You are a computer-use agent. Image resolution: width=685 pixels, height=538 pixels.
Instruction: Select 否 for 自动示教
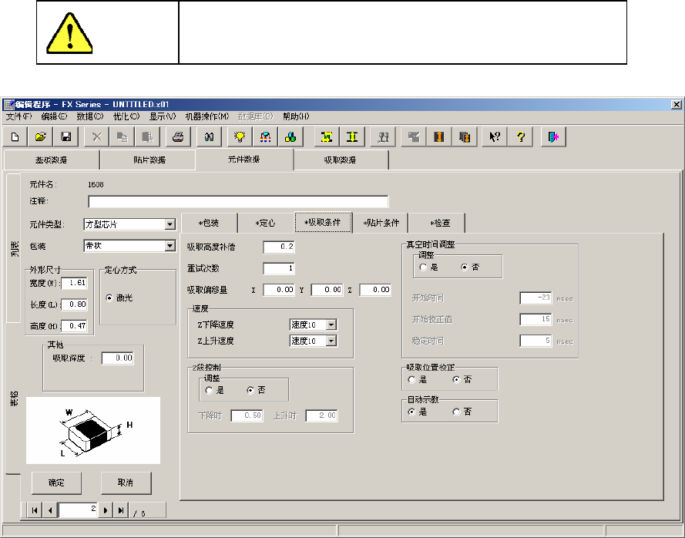point(456,412)
